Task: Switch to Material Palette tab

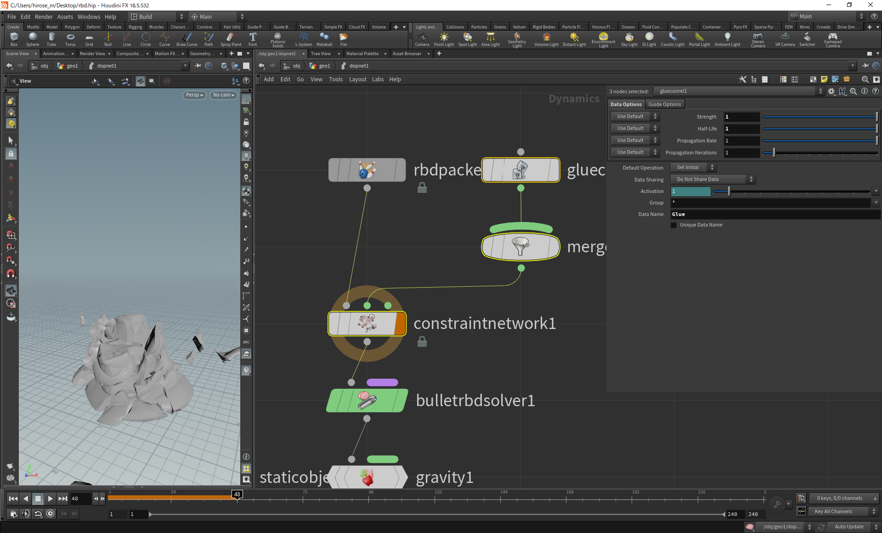Action: pyautogui.click(x=362, y=54)
